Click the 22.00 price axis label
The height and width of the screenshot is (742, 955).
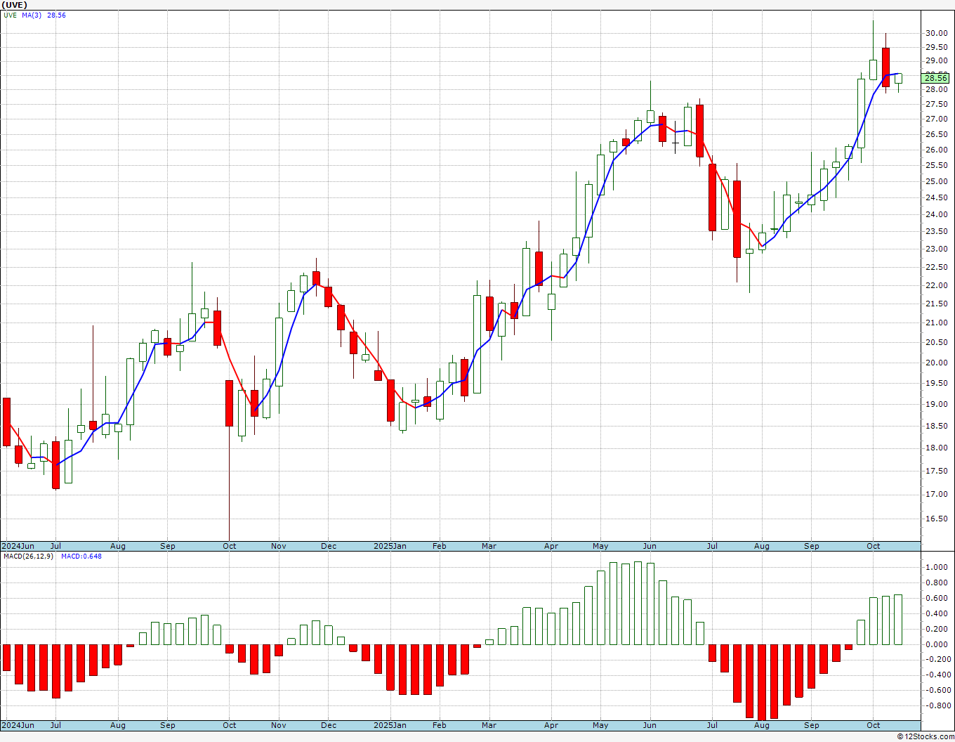936,285
